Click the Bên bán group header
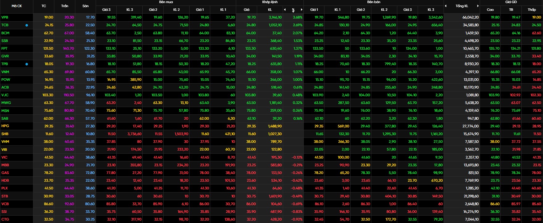 (374, 2)
